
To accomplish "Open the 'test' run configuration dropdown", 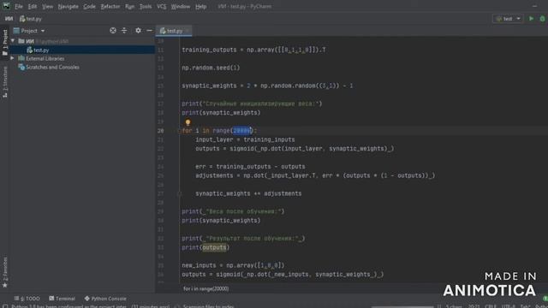I will tap(508, 19).
